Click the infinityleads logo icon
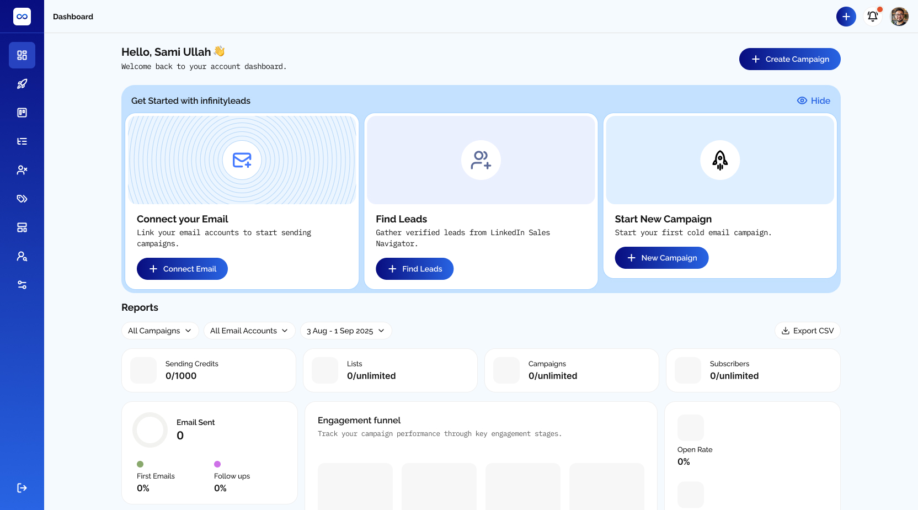 tap(22, 17)
